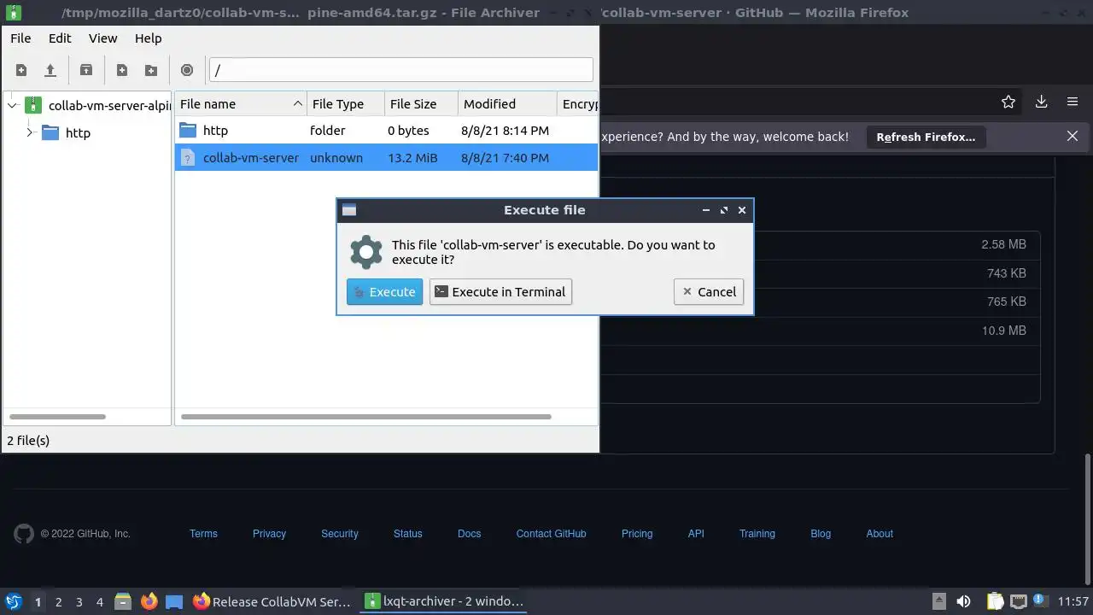This screenshot has width=1093, height=615.
Task: Click the lxqt-archiver taskbar entry
Action: (x=445, y=601)
